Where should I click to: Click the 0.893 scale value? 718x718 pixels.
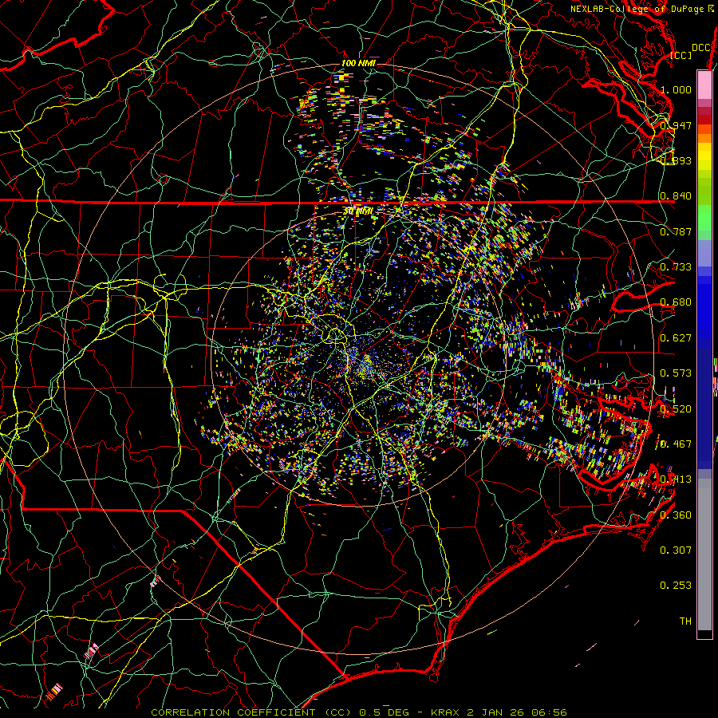(676, 160)
